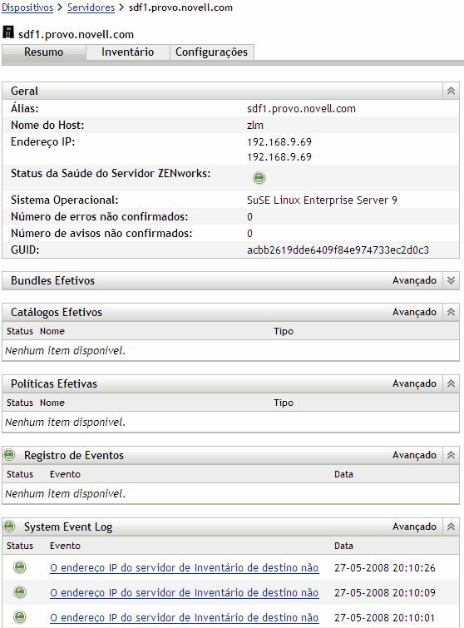Switch to the Inventário tab
This screenshot has width=464, height=628.
(x=128, y=52)
